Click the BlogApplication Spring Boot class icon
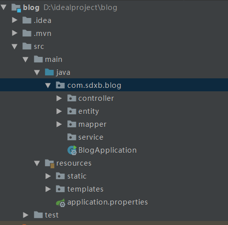 (72, 150)
